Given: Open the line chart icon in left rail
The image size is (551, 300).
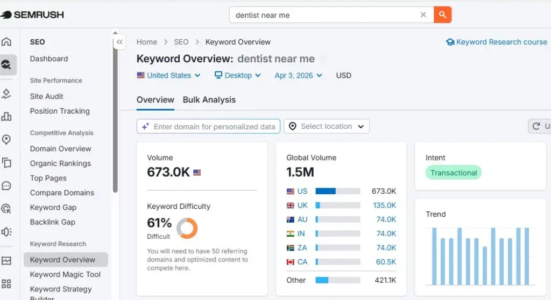Looking at the screenshot, I should (x=6, y=260).
